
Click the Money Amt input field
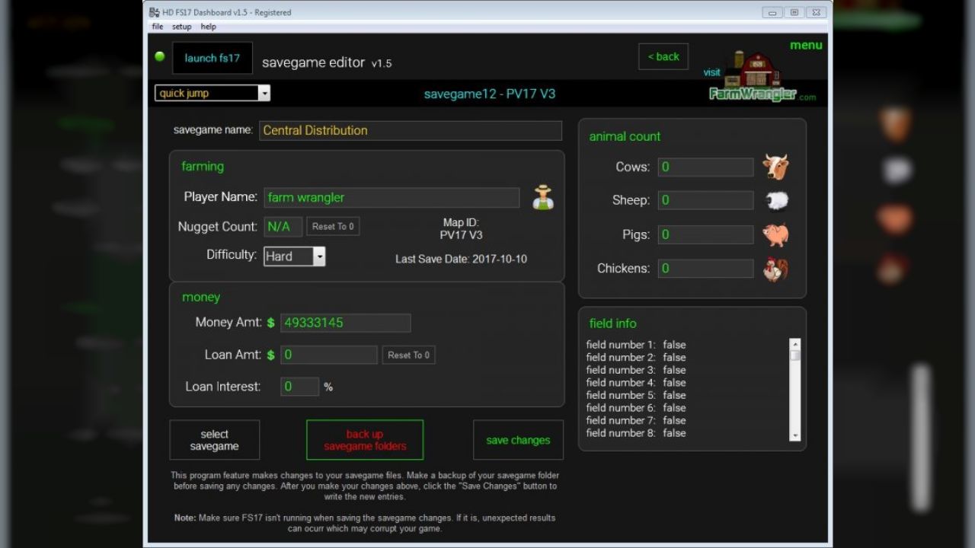pos(346,323)
